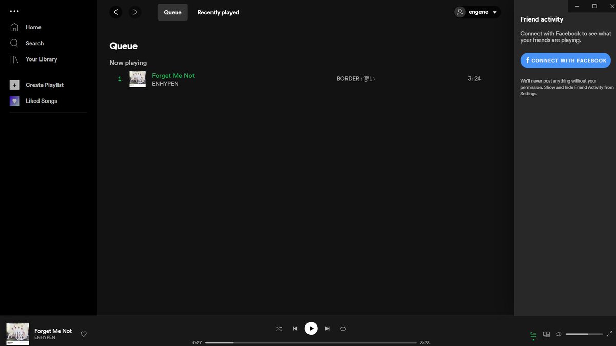The image size is (616, 346).
Task: Enter full screen mode
Action: tap(609, 334)
